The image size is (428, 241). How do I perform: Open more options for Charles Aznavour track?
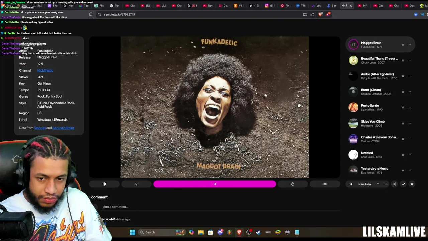(x=410, y=139)
